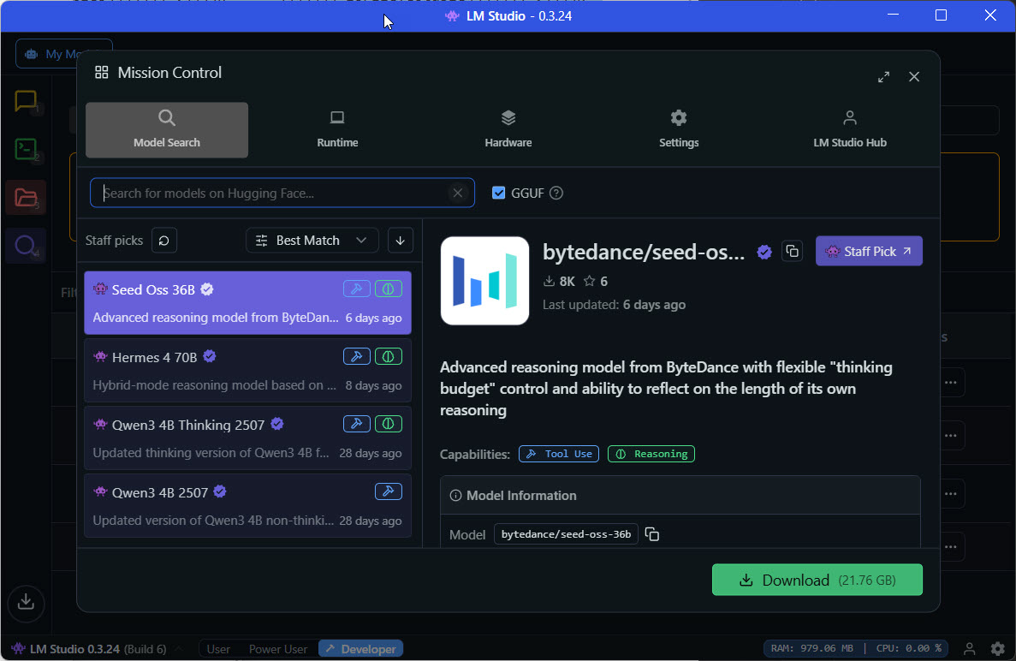Click the tool-use icon on Qwen3 4B 2507
1016x661 pixels.
pyautogui.click(x=388, y=491)
